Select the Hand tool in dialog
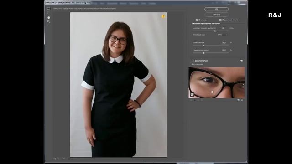 pyautogui.click(x=49, y=17)
